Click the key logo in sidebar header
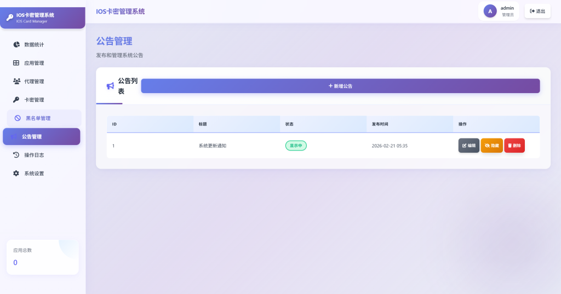The width and height of the screenshot is (561, 294). pos(9,18)
